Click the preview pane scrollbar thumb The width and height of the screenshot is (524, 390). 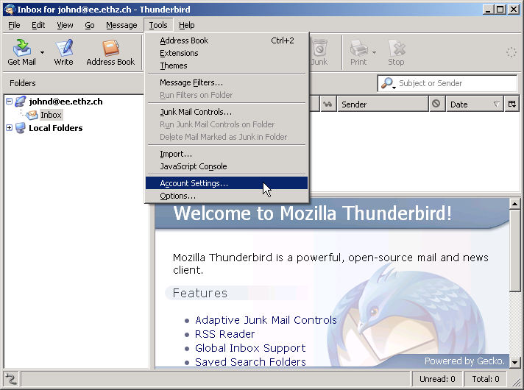coord(514,251)
